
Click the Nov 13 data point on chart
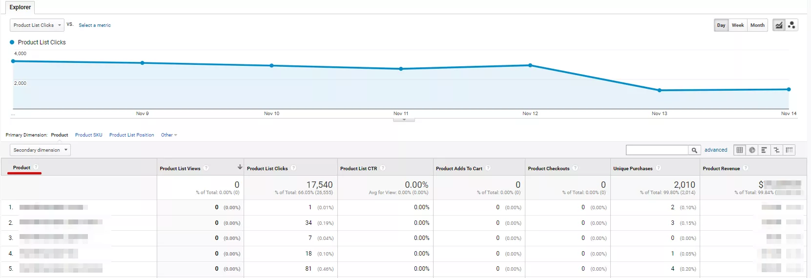click(x=659, y=90)
